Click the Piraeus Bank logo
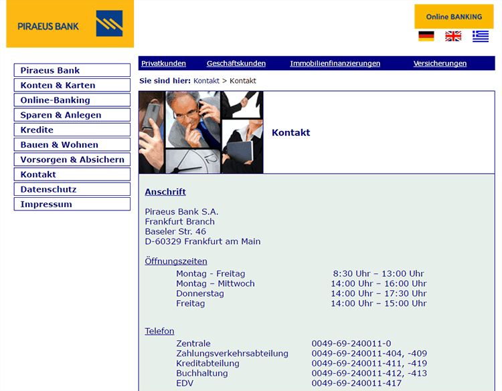The width and height of the screenshot is (502, 391). [70, 23]
